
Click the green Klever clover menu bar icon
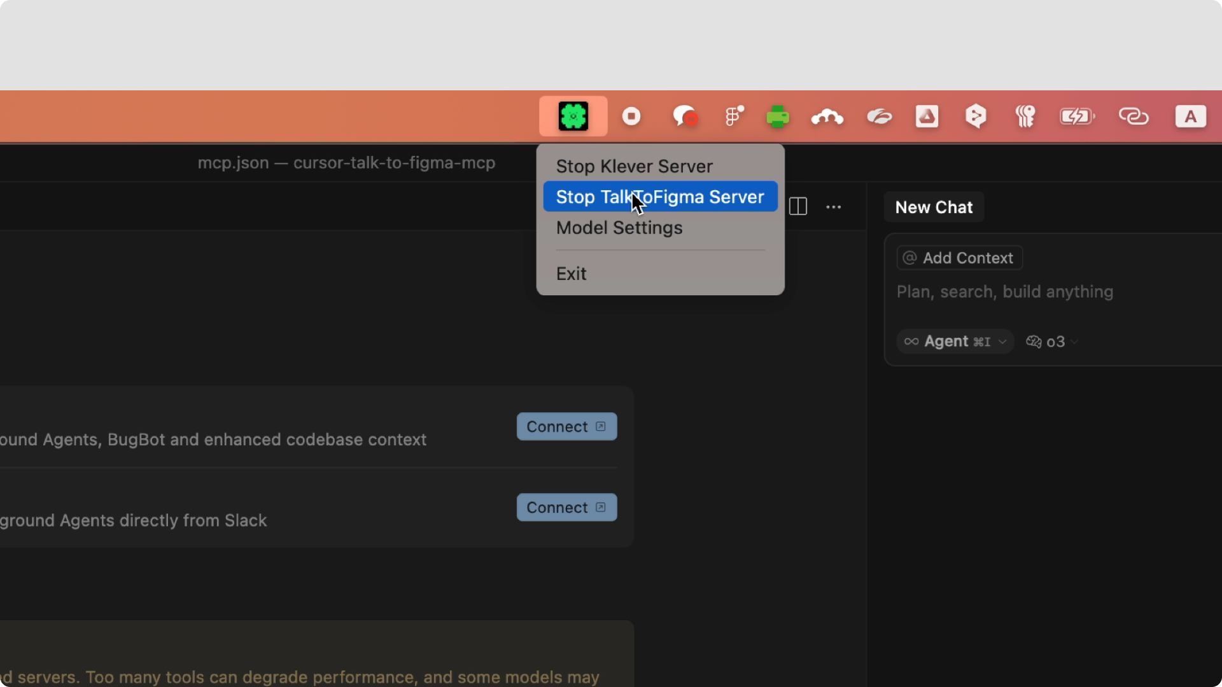[573, 116]
